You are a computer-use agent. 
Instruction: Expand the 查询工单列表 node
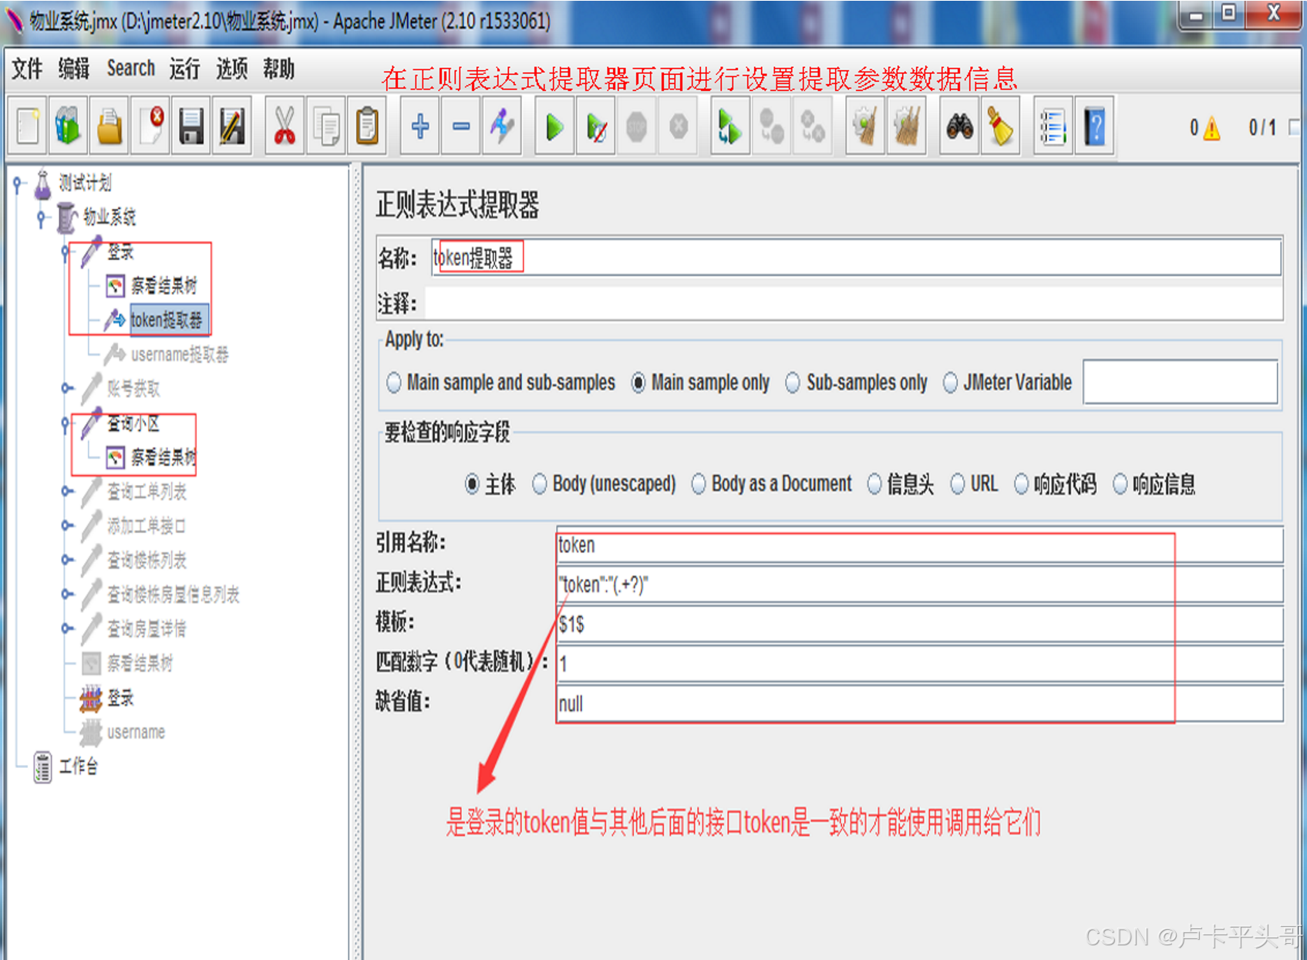pos(67,491)
